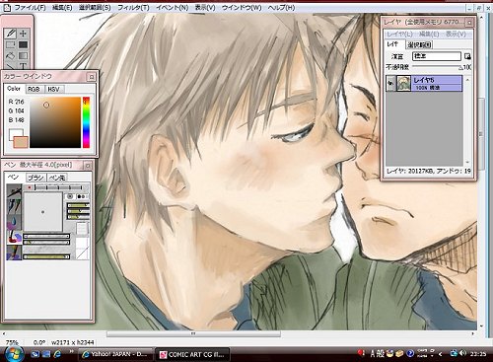493x362 pixels.
Task: Pick a color in the saturation gradient square
Action: click(x=55, y=122)
